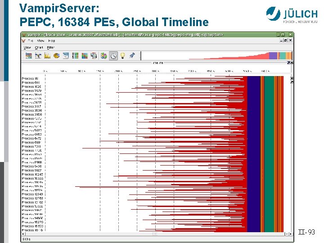Click the horizontal scrollbar track

[x=155, y=234]
